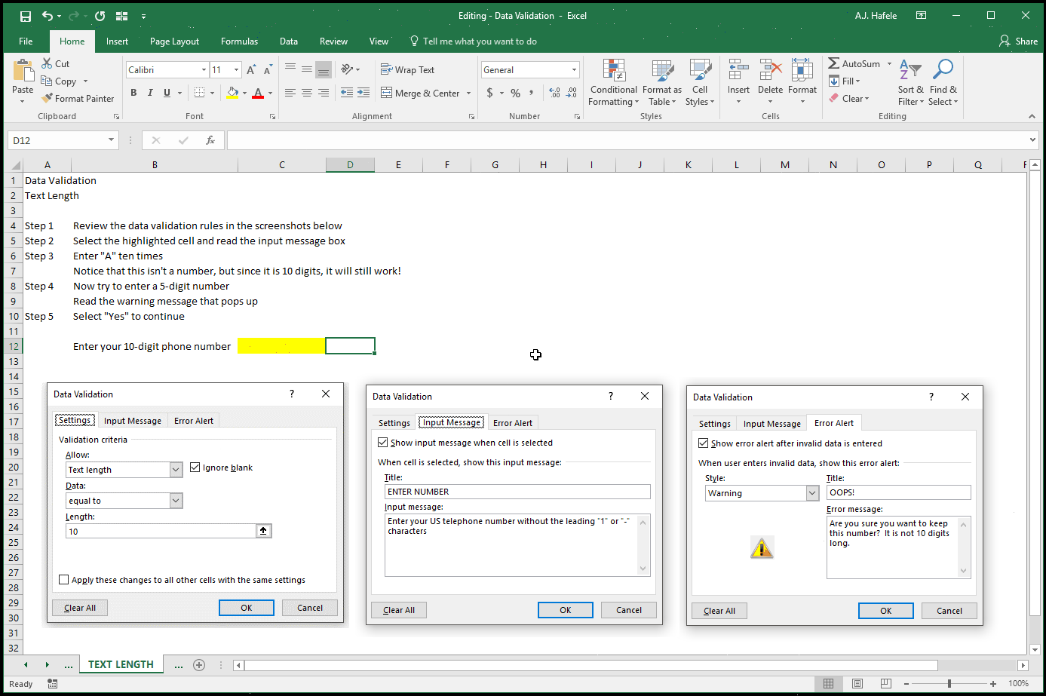Screen dimensions: 1046x696
Task: Increase font size with large A icon
Action: click(x=251, y=70)
